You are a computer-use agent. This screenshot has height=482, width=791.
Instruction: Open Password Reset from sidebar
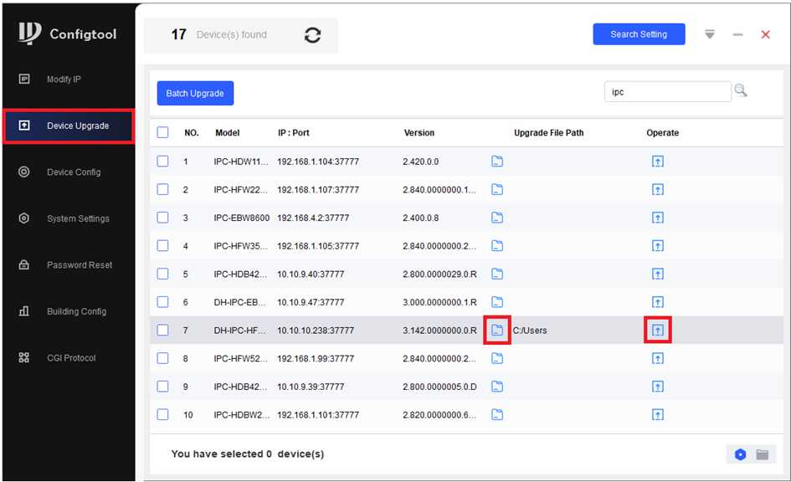click(79, 265)
